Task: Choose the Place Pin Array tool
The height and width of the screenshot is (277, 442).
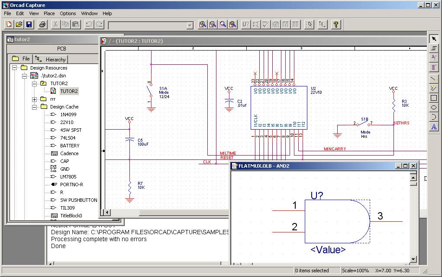Action: point(434,67)
